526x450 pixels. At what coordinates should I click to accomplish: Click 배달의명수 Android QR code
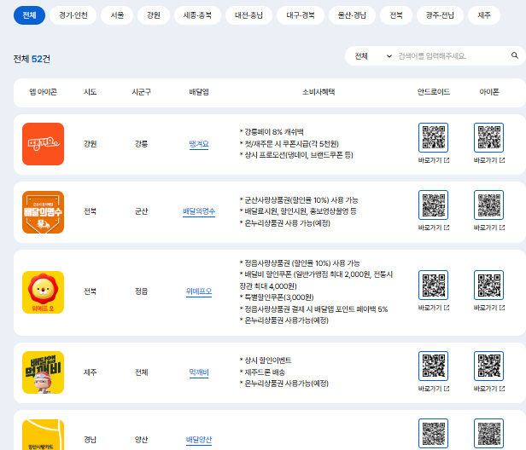(x=434, y=205)
